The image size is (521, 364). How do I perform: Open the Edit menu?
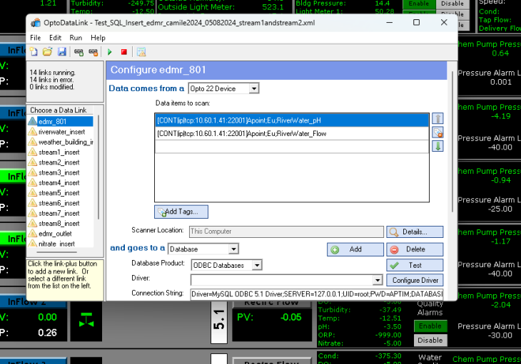click(55, 38)
